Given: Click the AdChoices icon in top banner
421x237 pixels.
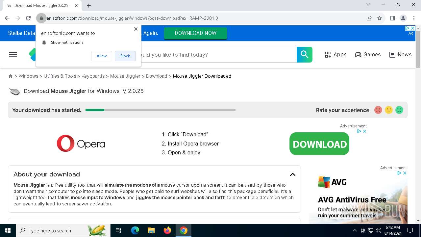Looking at the screenshot, I should pos(407,28).
